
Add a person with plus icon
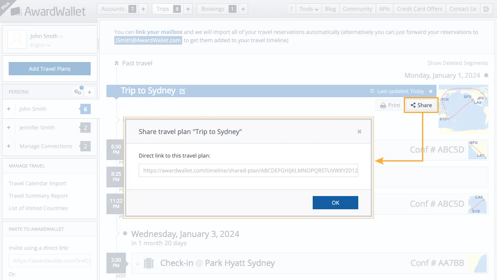coord(89,92)
